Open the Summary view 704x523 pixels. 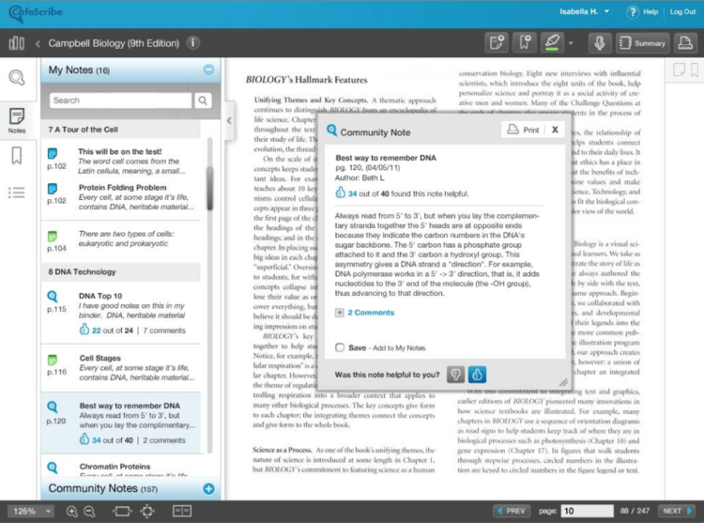[x=642, y=43]
